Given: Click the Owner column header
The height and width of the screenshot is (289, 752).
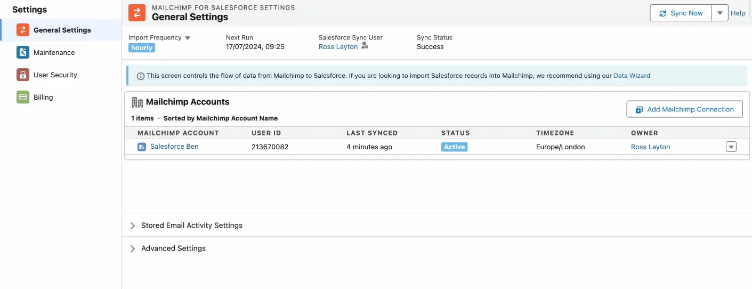Looking at the screenshot, I should point(644,133).
